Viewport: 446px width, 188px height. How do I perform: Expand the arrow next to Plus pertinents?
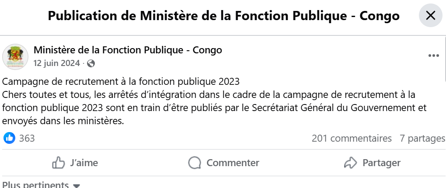coord(77,185)
